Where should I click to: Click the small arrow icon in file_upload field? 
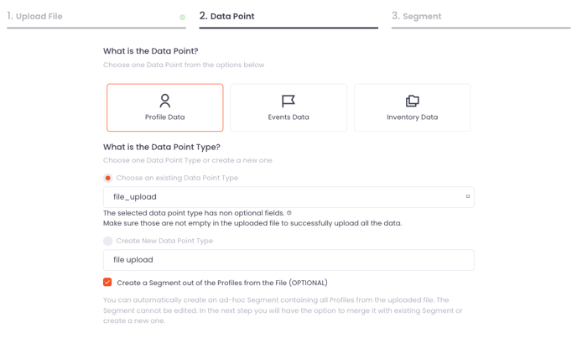(468, 196)
